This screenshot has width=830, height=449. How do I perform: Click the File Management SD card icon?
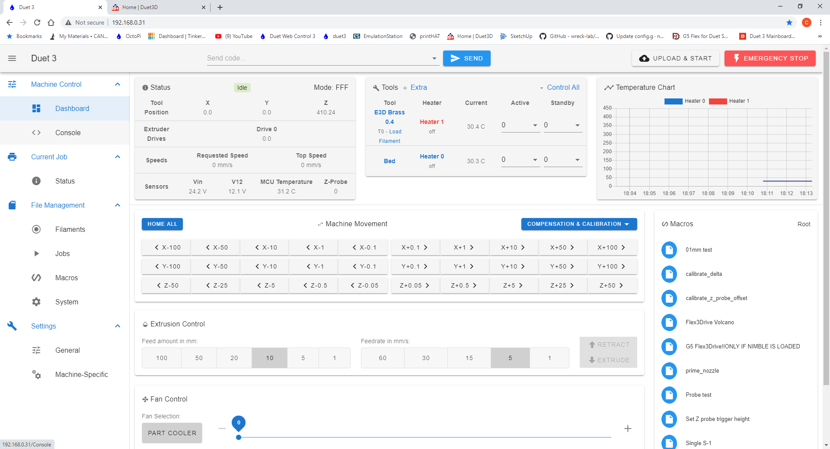(12, 205)
